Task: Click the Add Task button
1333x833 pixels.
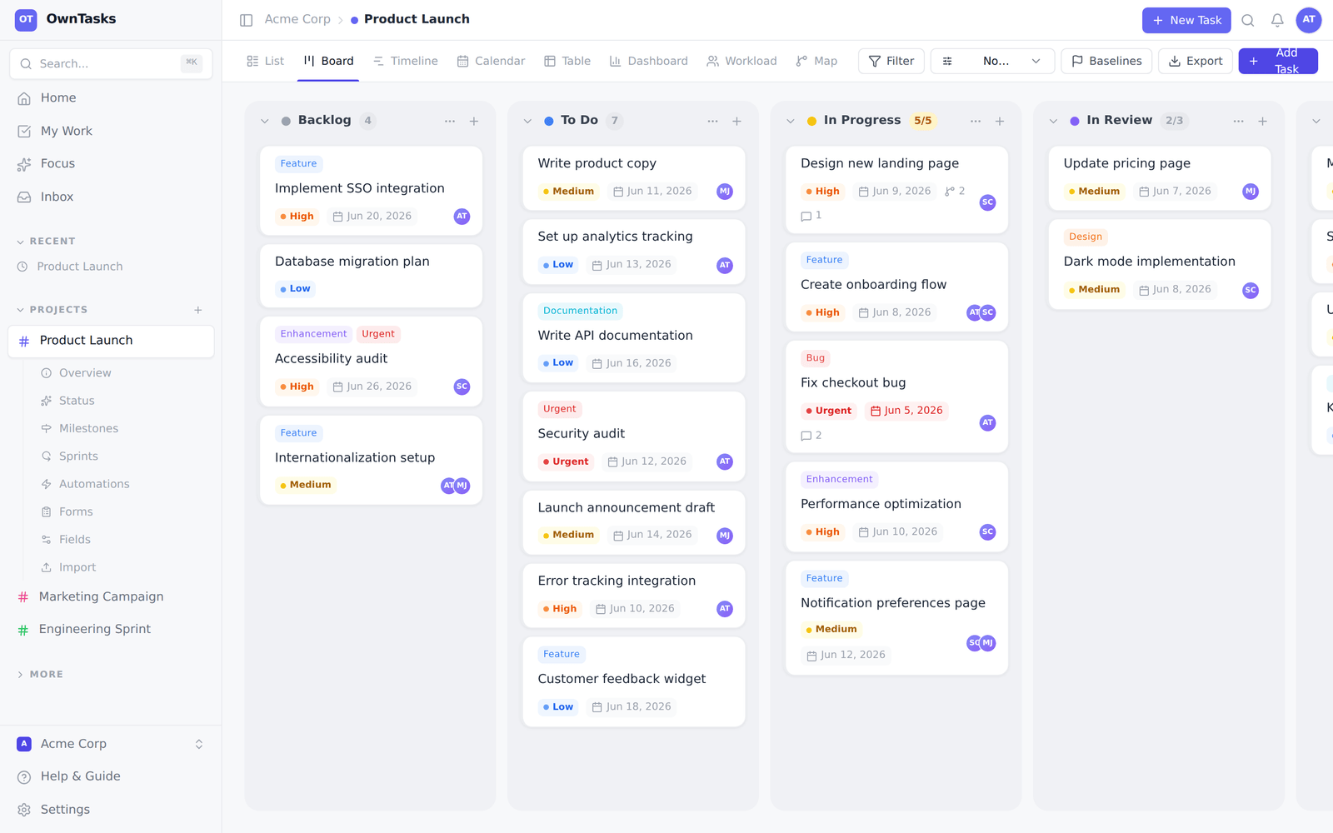Action: [x=1278, y=61]
